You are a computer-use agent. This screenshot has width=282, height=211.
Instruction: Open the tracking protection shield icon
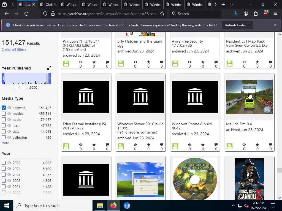45,14
